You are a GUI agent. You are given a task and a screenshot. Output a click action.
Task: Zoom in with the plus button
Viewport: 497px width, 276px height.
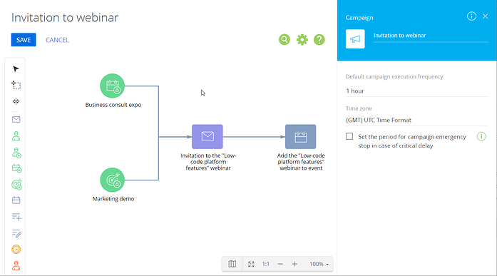(x=294, y=264)
